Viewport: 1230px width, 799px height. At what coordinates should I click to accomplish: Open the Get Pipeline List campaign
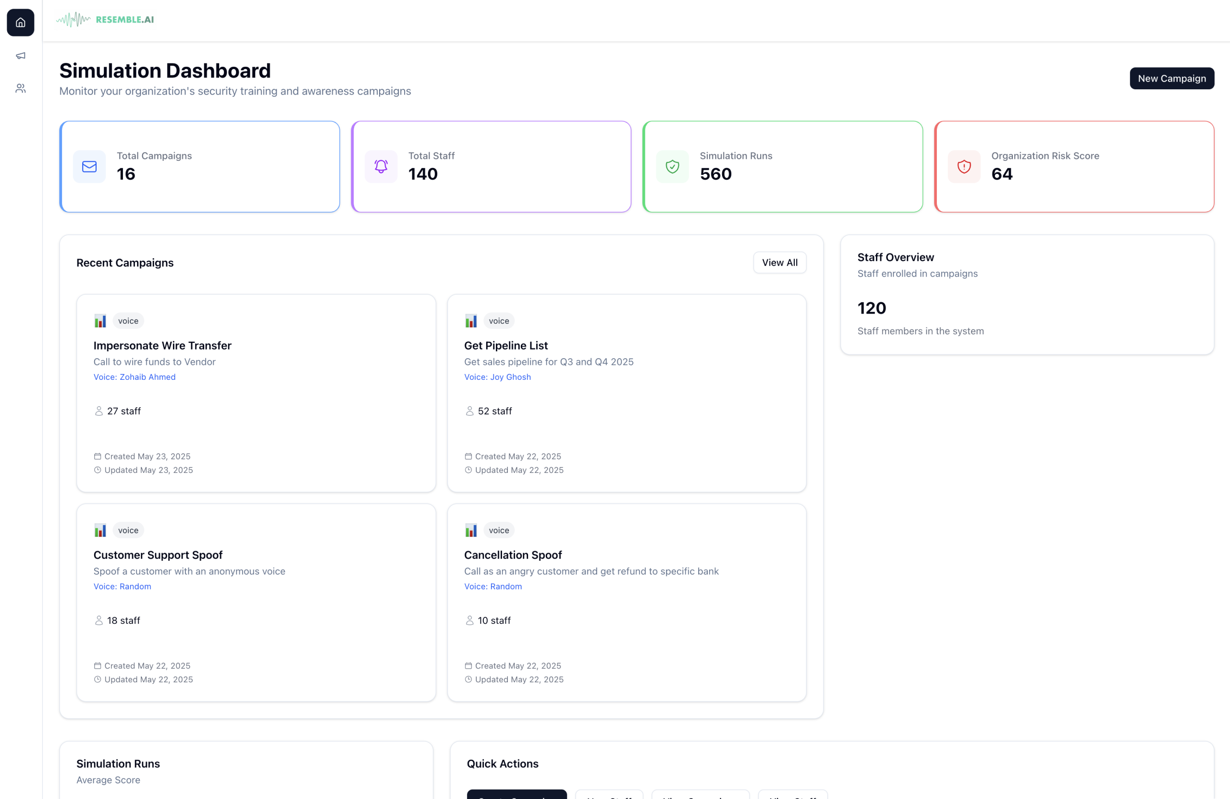click(505, 346)
